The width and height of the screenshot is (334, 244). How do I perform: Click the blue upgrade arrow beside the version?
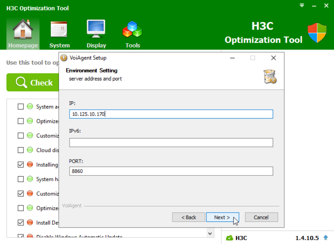point(325,237)
